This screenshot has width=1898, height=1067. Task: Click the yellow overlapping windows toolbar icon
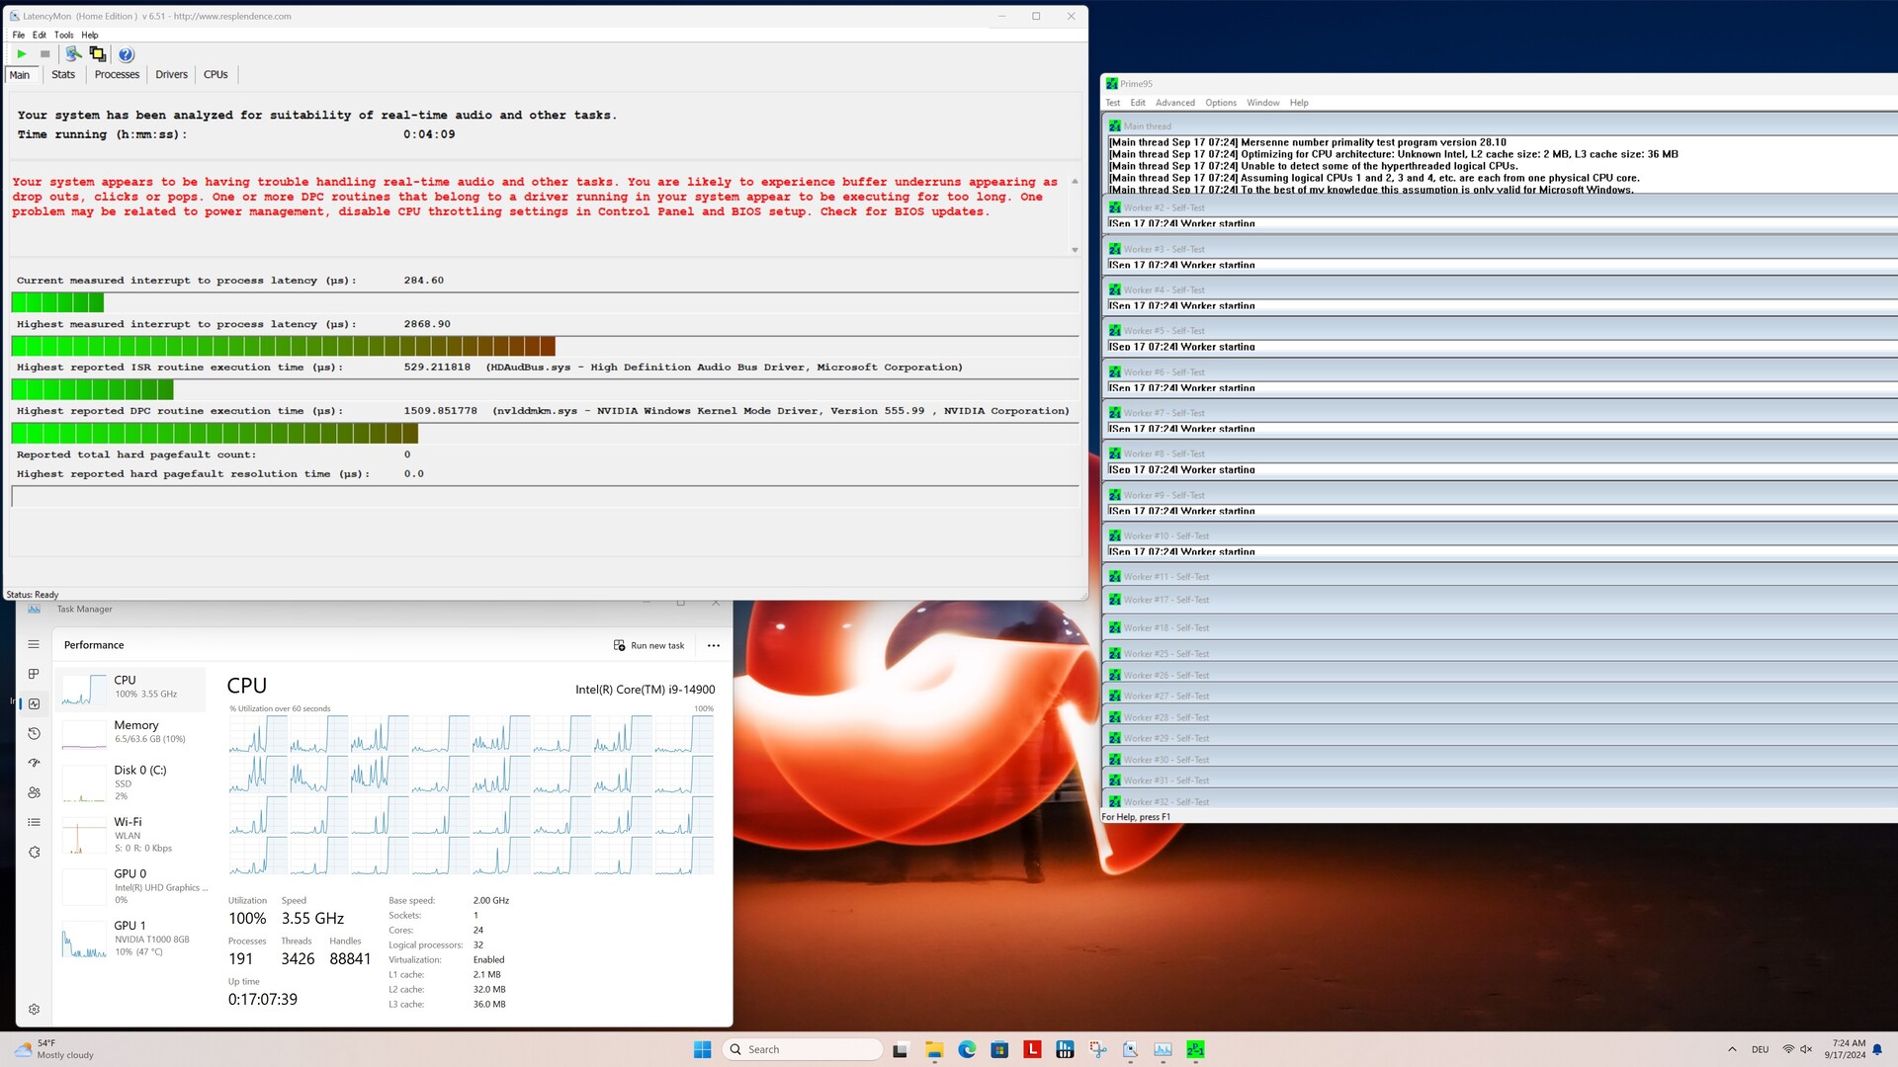(x=97, y=54)
